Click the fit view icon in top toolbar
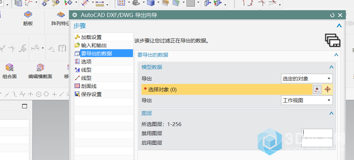This screenshot has height=160, width=354. click(121, 3)
